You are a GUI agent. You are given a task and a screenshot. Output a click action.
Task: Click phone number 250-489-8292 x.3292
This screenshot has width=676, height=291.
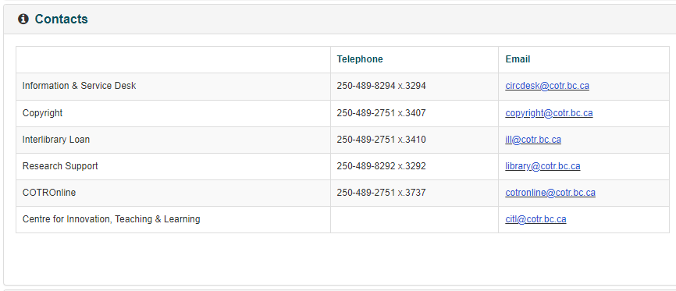click(x=381, y=166)
